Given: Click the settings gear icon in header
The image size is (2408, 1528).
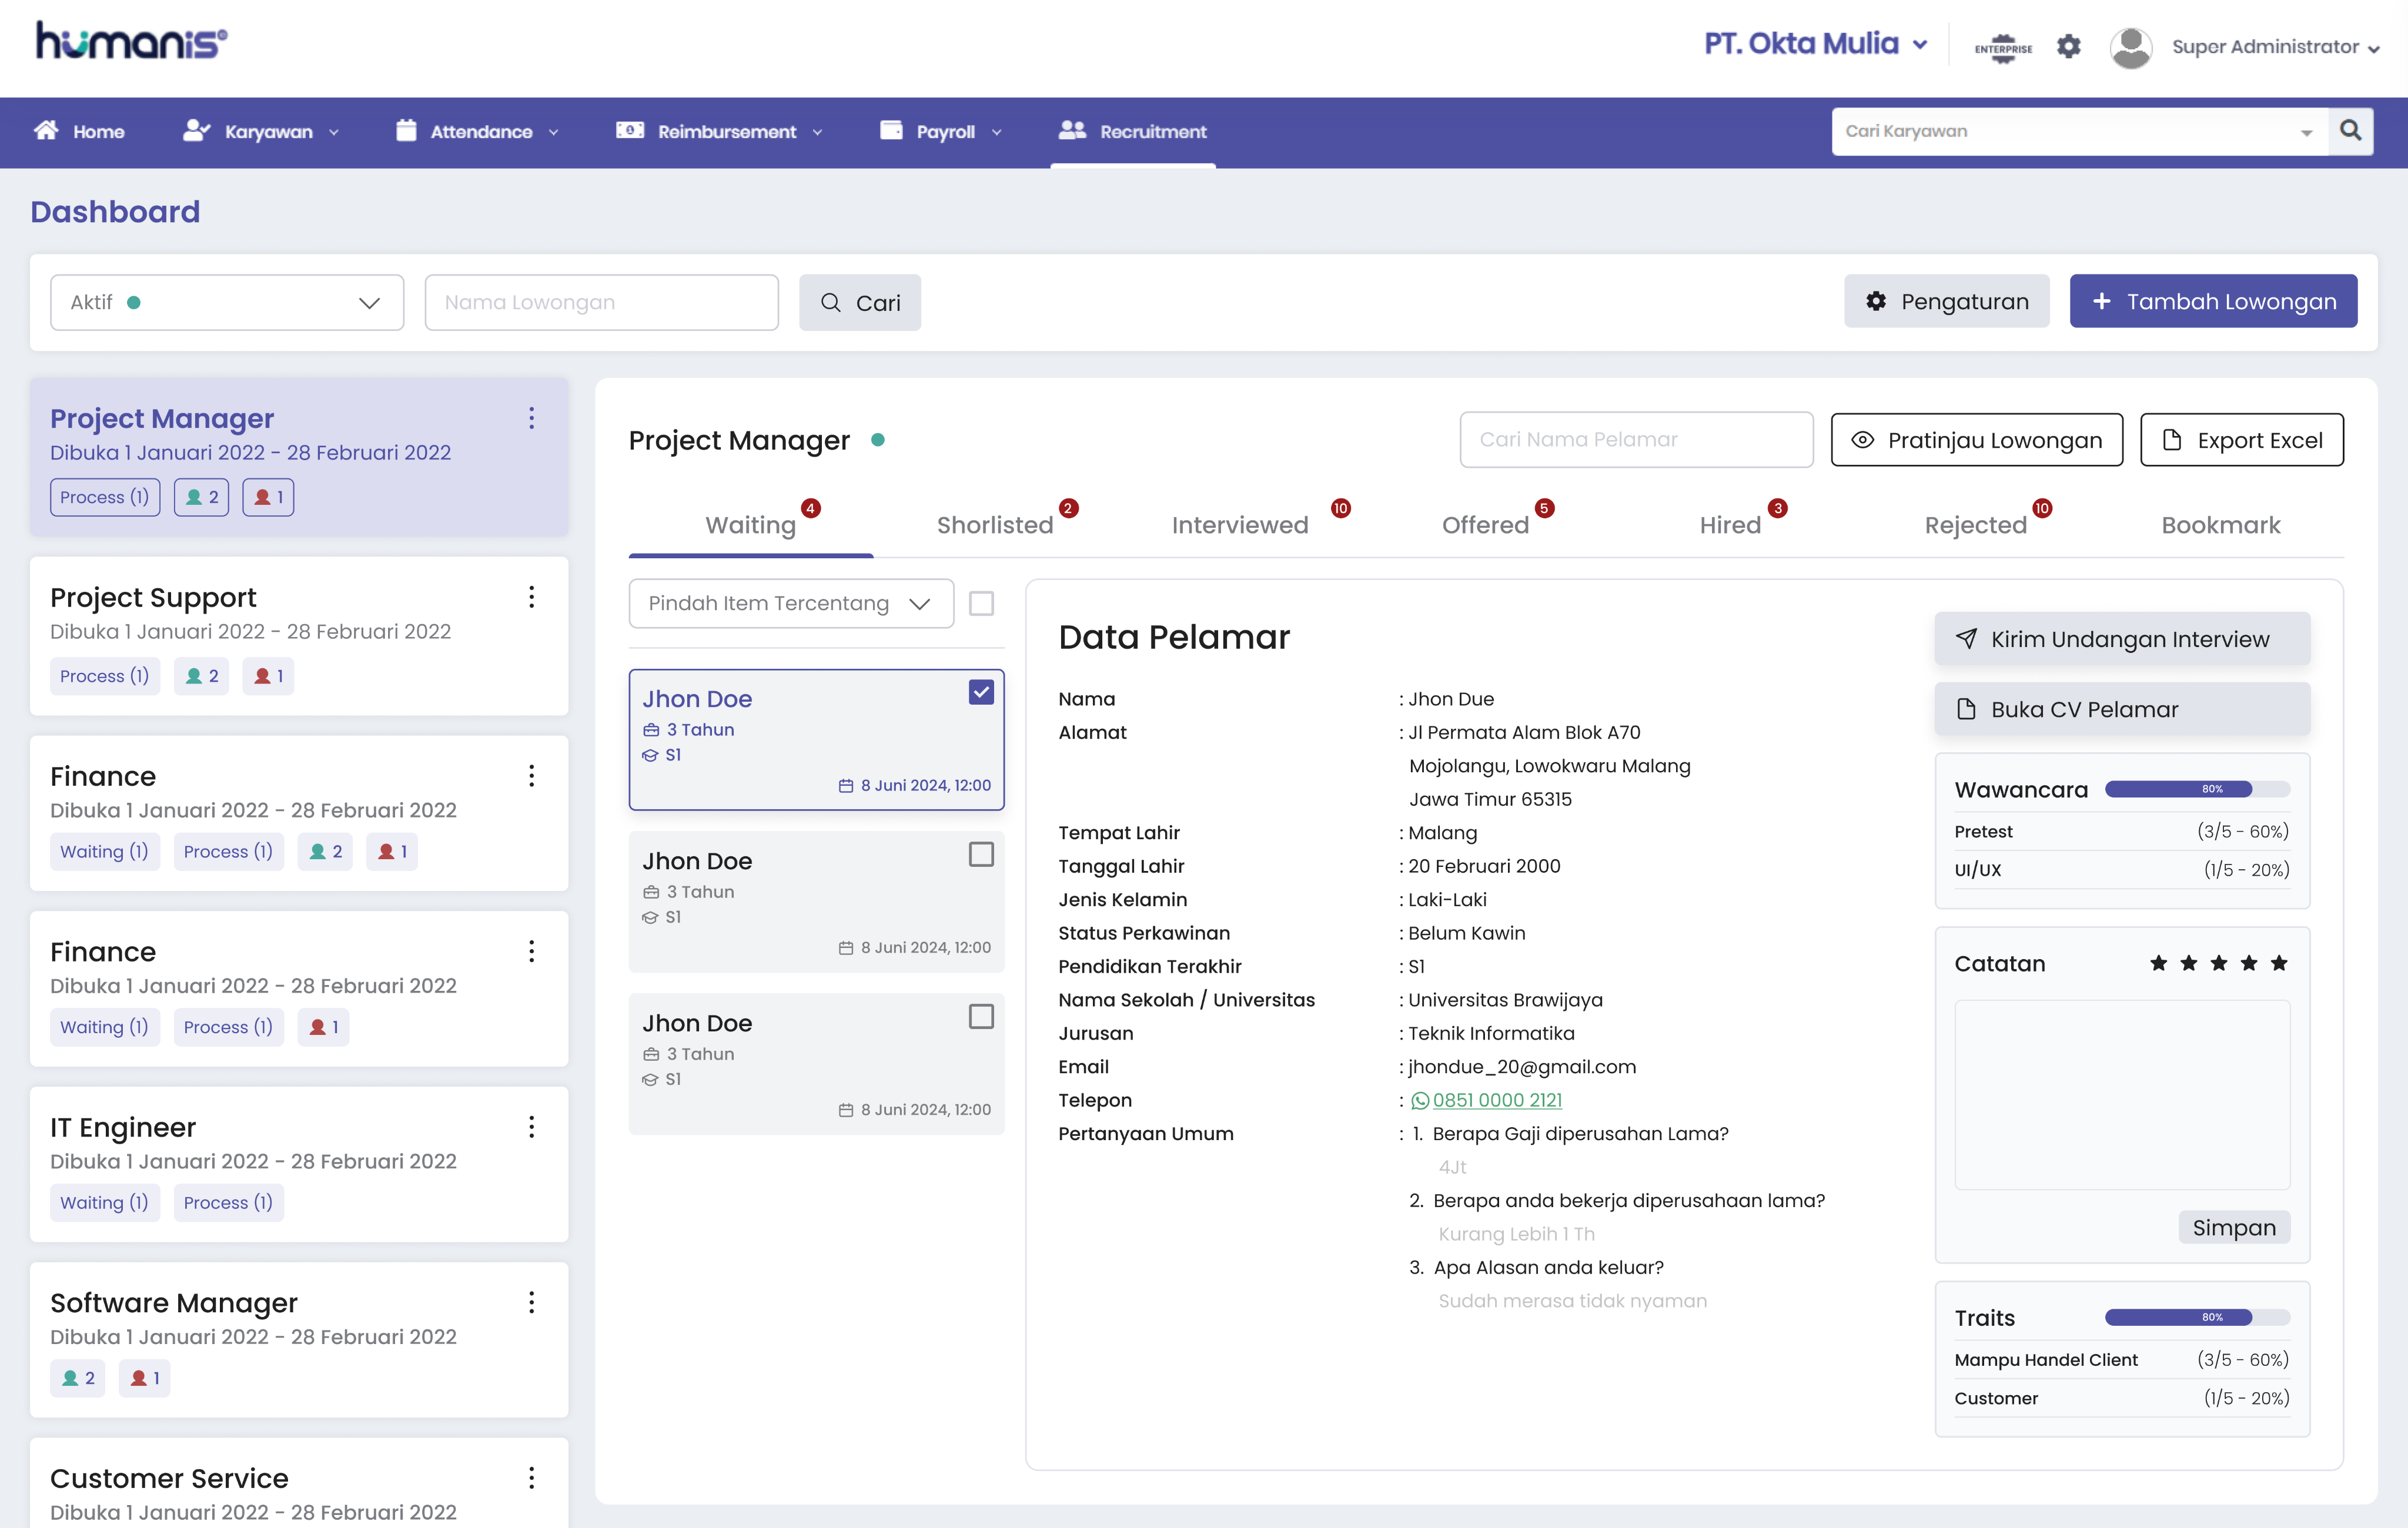Looking at the screenshot, I should (2068, 47).
